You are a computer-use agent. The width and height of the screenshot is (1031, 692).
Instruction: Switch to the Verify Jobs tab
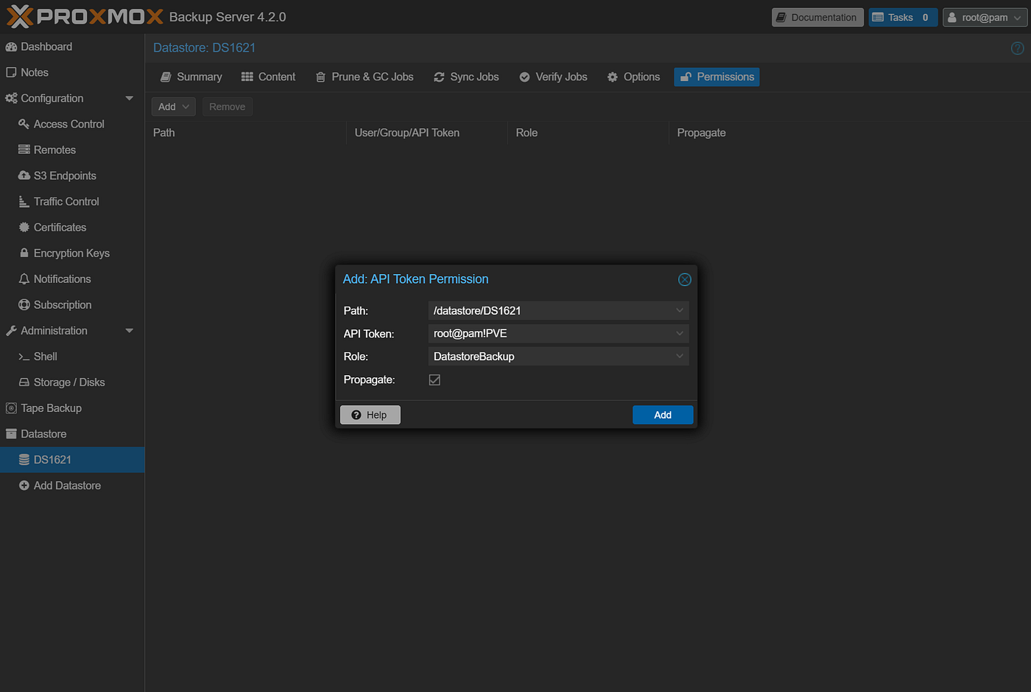pos(553,77)
